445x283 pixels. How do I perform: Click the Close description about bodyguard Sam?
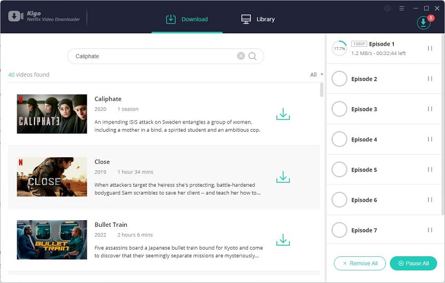coord(177,189)
